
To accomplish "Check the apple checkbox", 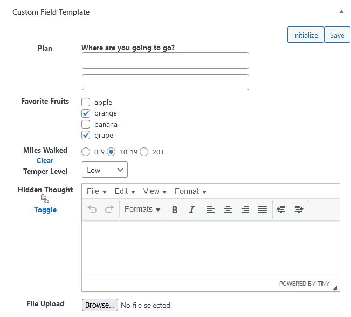I will (x=86, y=102).
